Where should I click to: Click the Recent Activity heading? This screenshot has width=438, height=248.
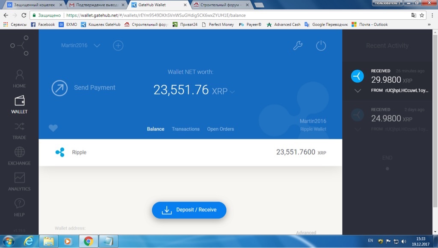387,45
